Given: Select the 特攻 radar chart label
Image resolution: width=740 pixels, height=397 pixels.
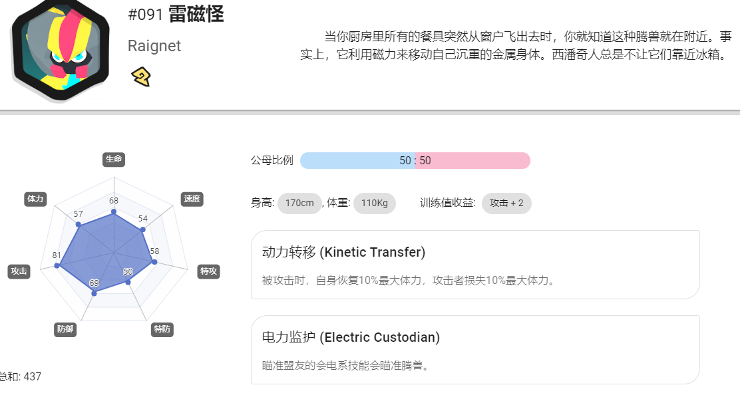Looking at the screenshot, I should 208,271.
